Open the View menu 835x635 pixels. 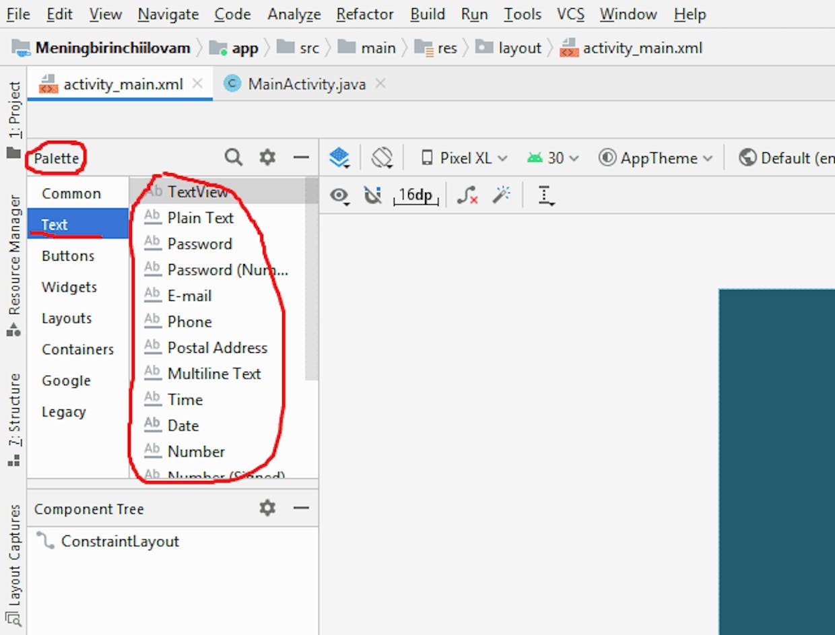[x=106, y=14]
